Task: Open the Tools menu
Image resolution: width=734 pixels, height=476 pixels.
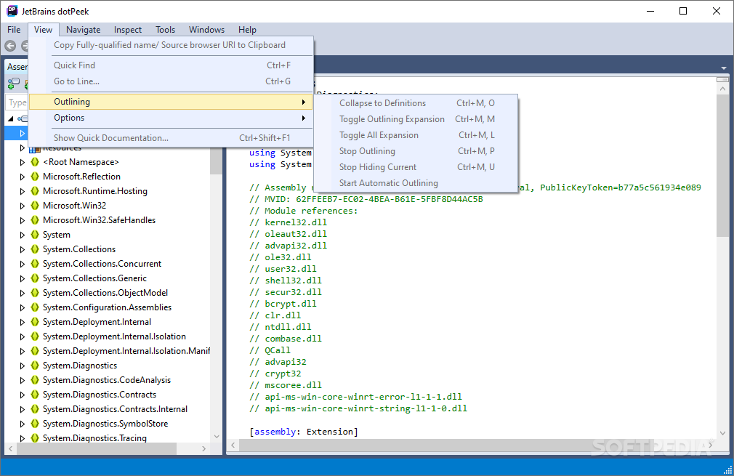Action: tap(165, 30)
